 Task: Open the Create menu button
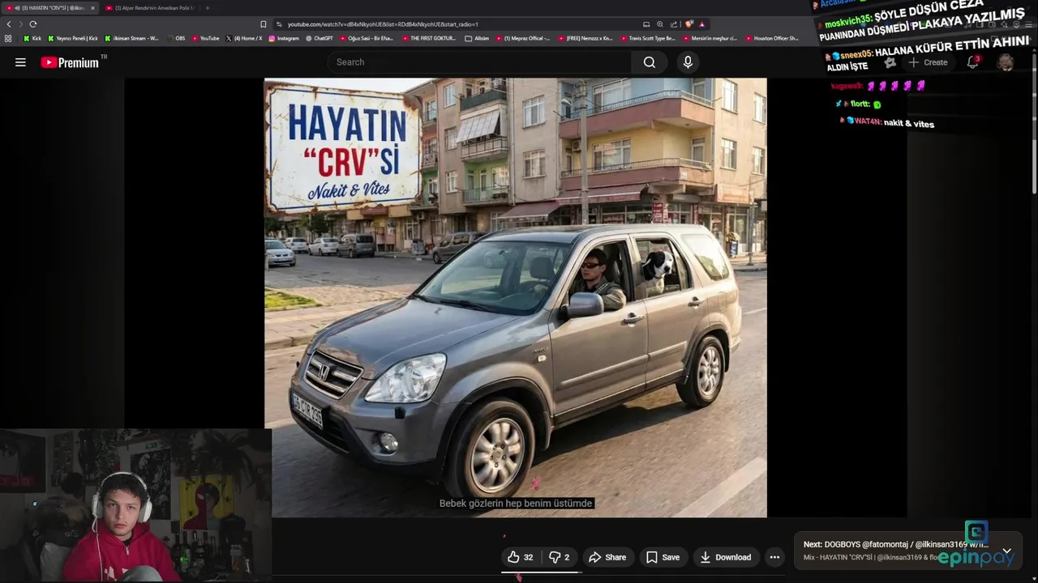(x=928, y=62)
